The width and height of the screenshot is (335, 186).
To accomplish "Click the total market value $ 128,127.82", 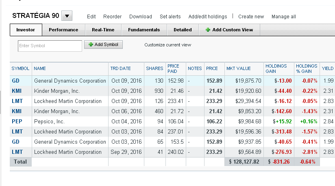I will pos(244,162).
